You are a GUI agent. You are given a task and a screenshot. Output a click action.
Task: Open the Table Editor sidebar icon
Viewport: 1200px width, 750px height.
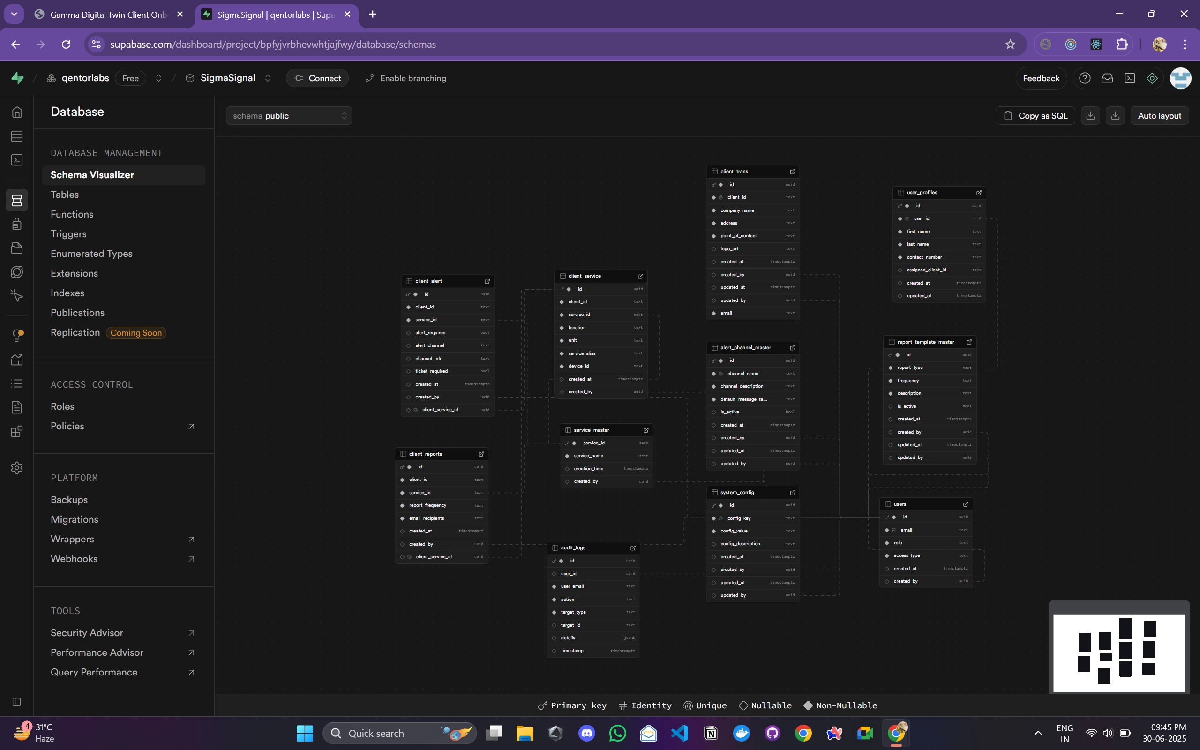pyautogui.click(x=17, y=136)
